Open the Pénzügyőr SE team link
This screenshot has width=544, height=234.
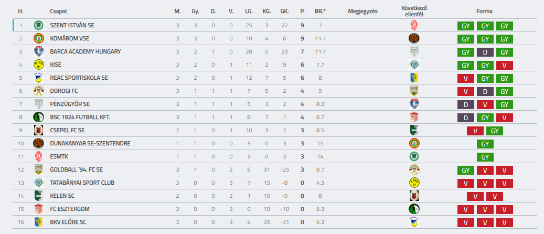pyautogui.click(x=67, y=104)
